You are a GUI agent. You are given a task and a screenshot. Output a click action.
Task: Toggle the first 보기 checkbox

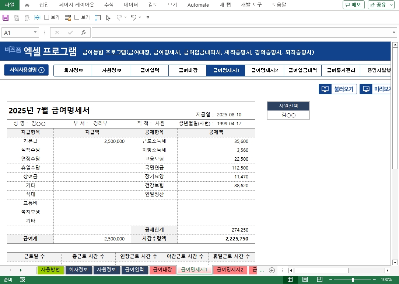[47, 17]
